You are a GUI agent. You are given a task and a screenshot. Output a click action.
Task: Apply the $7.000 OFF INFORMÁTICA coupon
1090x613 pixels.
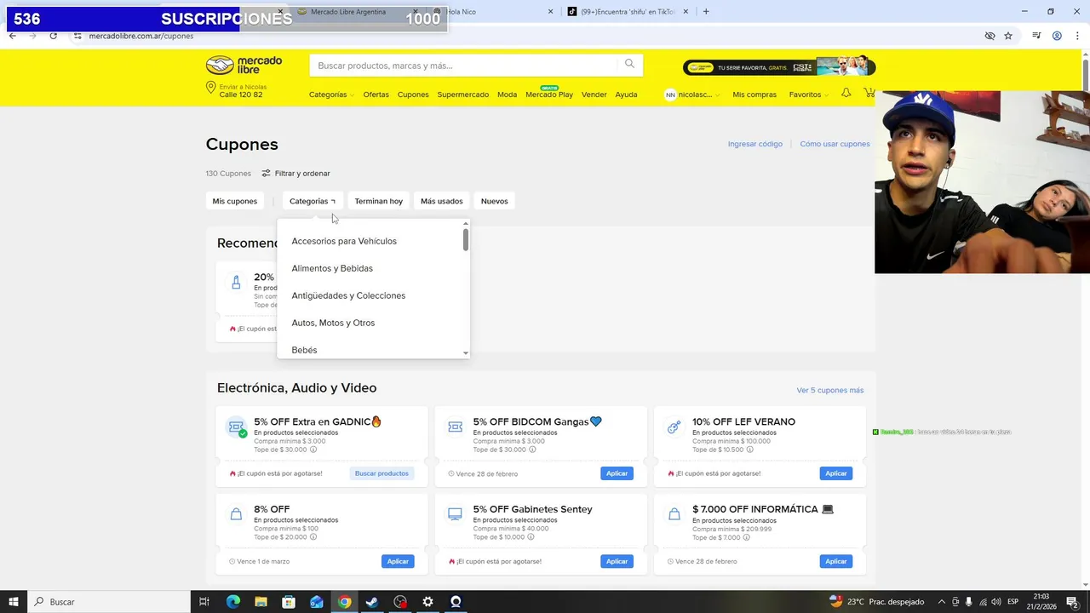(836, 561)
